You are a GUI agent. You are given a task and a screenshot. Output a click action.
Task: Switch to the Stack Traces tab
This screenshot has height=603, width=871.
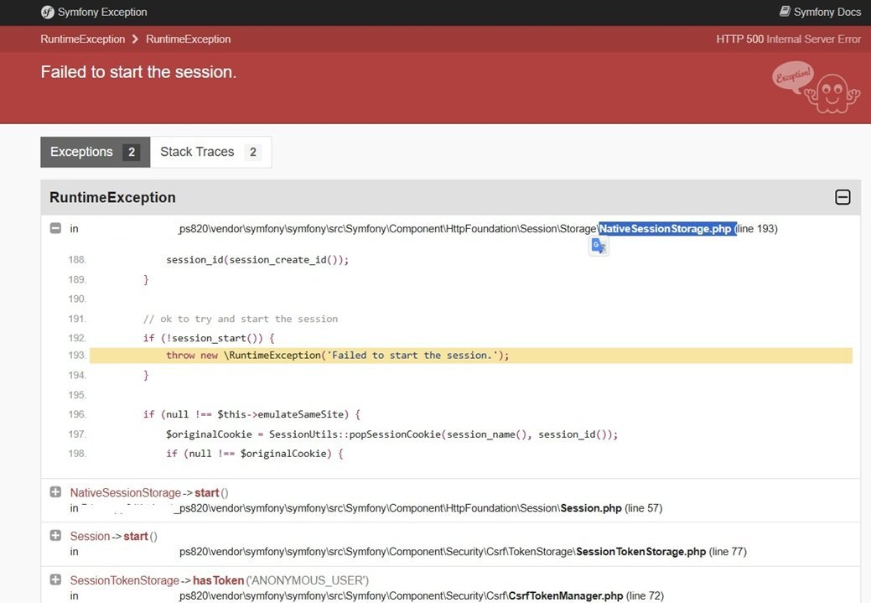[x=210, y=152]
